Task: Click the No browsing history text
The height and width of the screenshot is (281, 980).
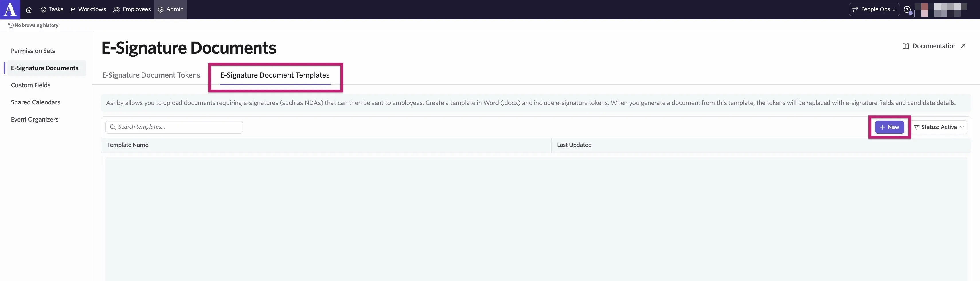Action: point(36,25)
